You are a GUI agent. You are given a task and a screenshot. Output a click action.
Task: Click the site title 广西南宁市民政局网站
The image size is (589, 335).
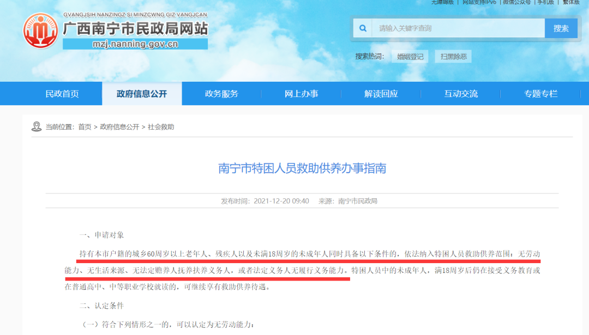pyautogui.click(x=135, y=28)
